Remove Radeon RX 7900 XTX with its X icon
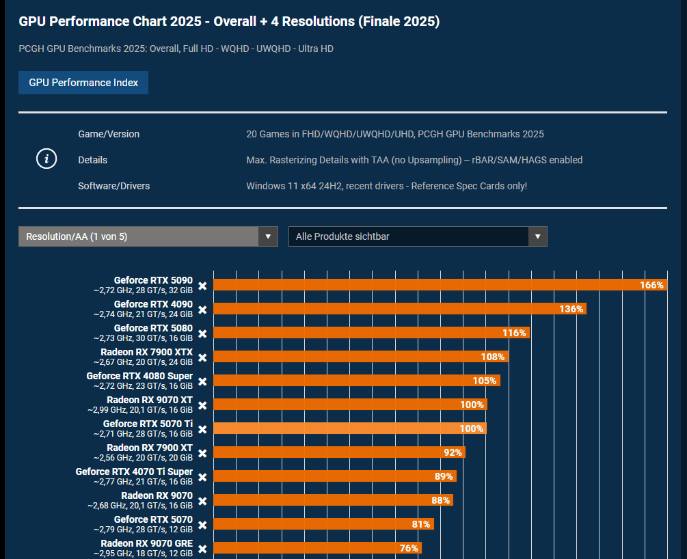This screenshot has height=559, width=687. [x=202, y=357]
